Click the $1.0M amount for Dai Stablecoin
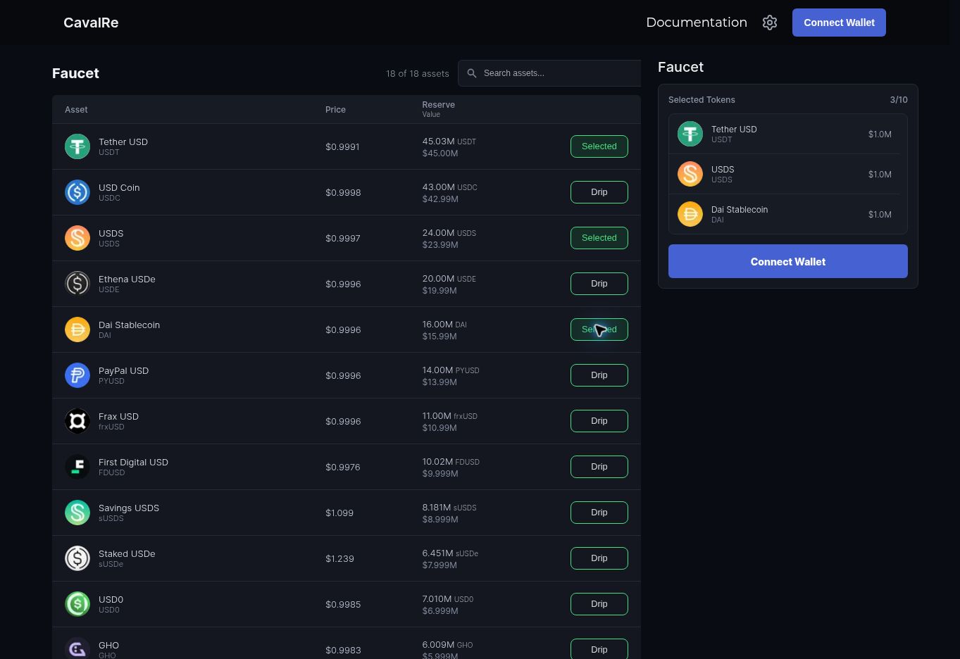Viewport: 960px width, 659px height. 880,215
